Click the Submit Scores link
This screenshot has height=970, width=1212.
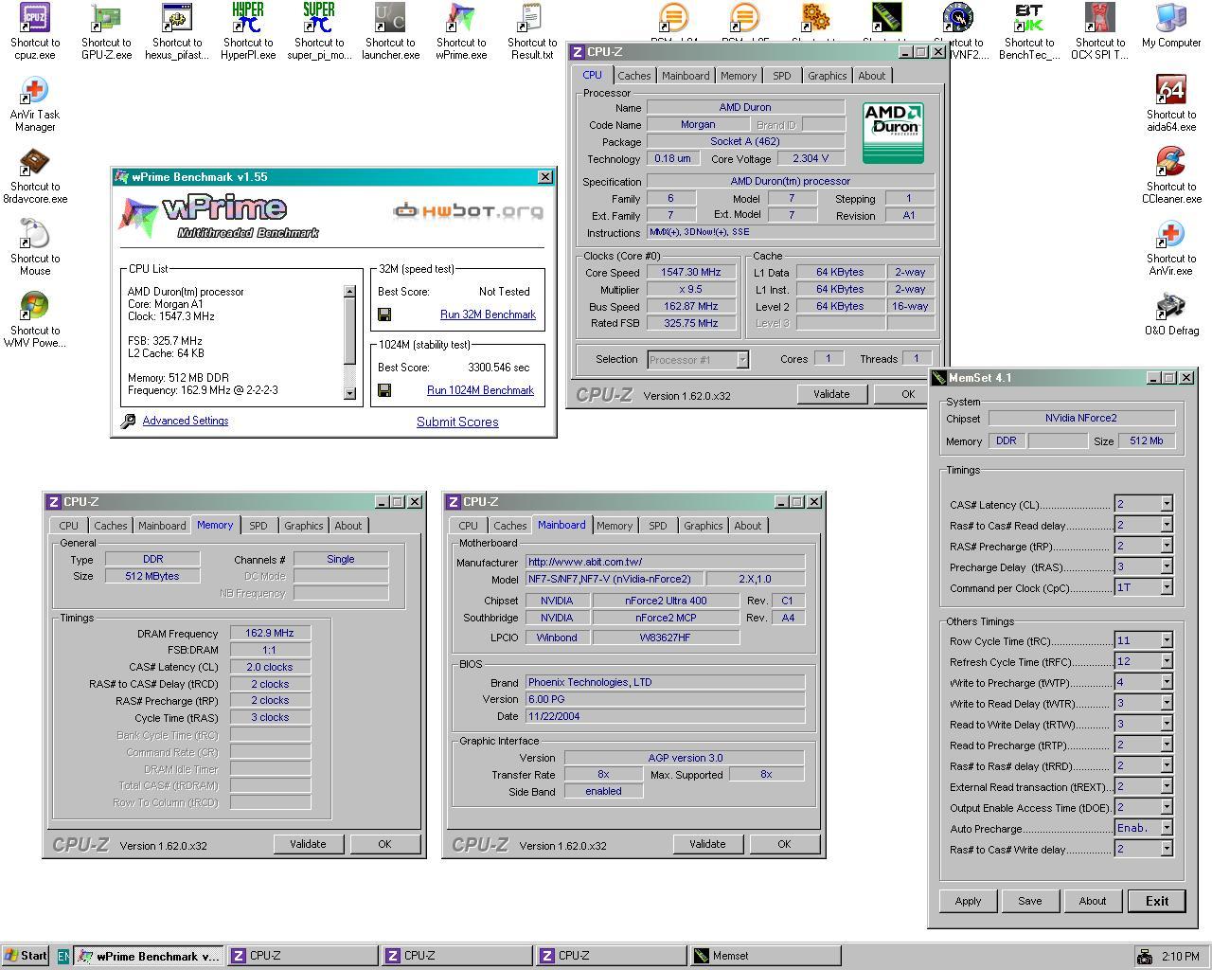[x=457, y=422]
